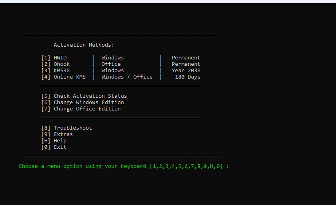
Task: Select the [3] KMS38 menu option
Action: point(55,71)
